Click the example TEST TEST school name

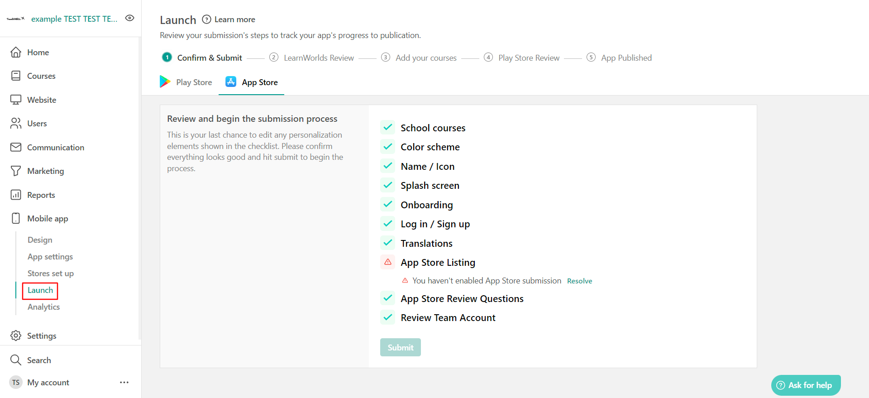pyautogui.click(x=74, y=19)
